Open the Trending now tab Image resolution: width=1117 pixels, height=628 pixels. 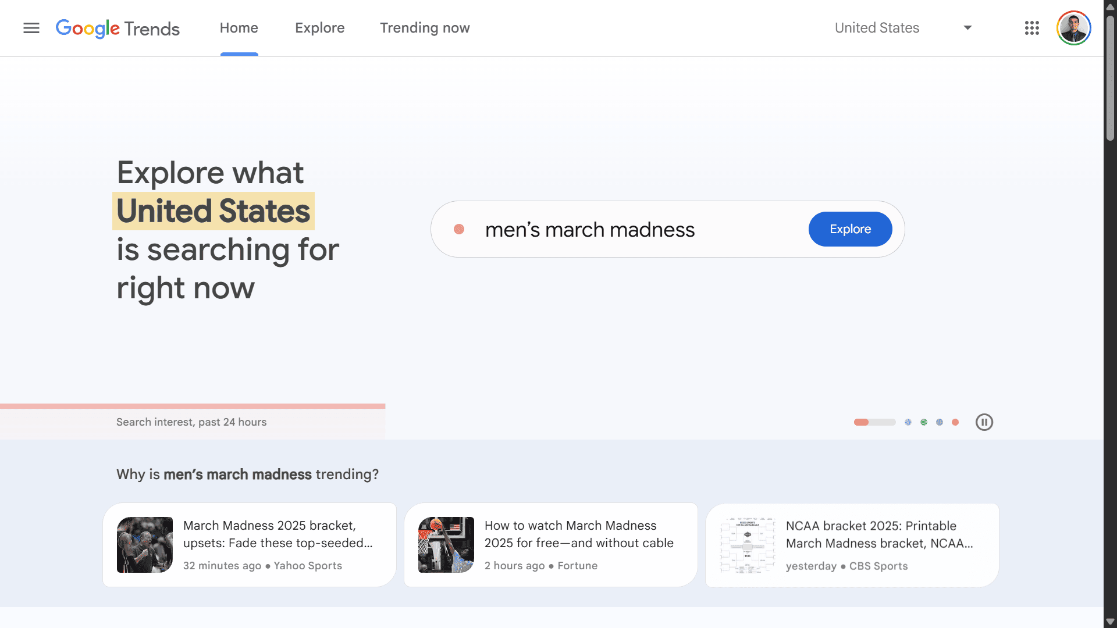click(425, 28)
